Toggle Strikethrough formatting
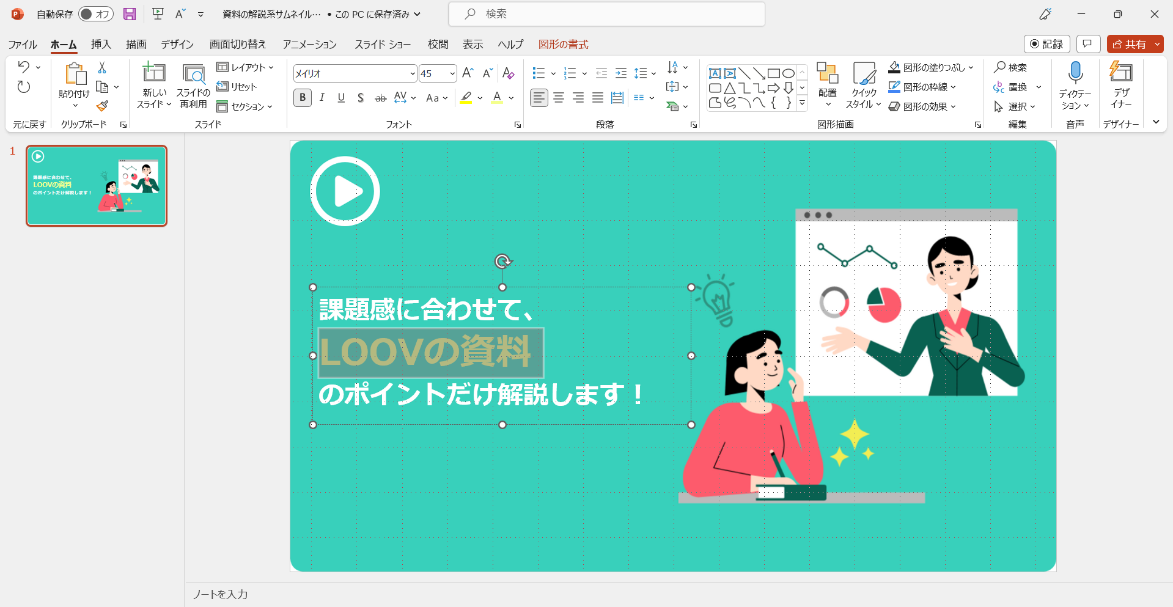The height and width of the screenshot is (607, 1173). [x=380, y=98]
